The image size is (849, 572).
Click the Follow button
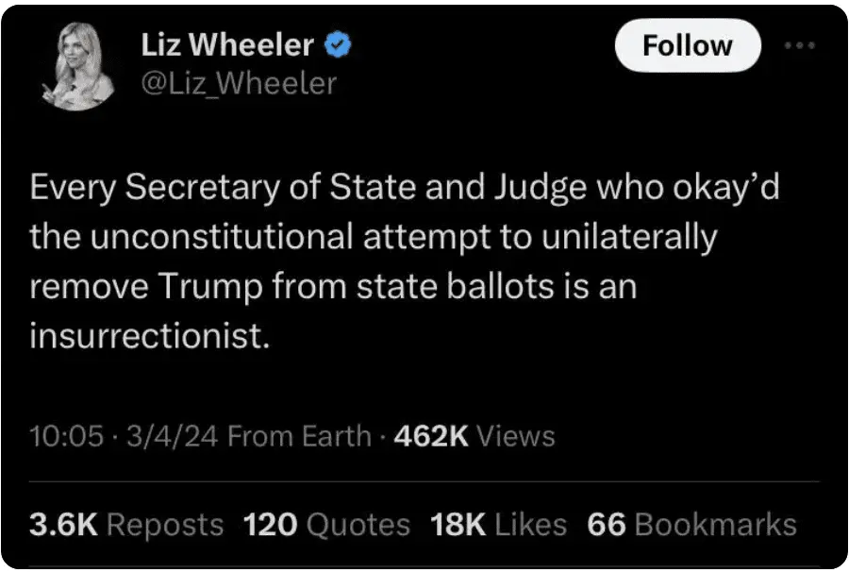687,45
